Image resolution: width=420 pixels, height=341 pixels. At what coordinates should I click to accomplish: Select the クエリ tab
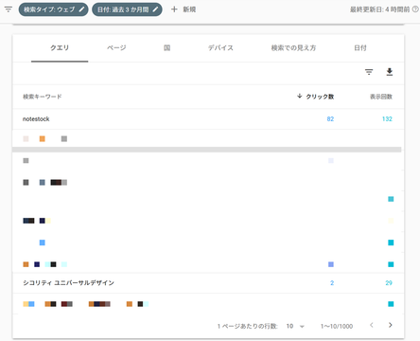(x=60, y=47)
